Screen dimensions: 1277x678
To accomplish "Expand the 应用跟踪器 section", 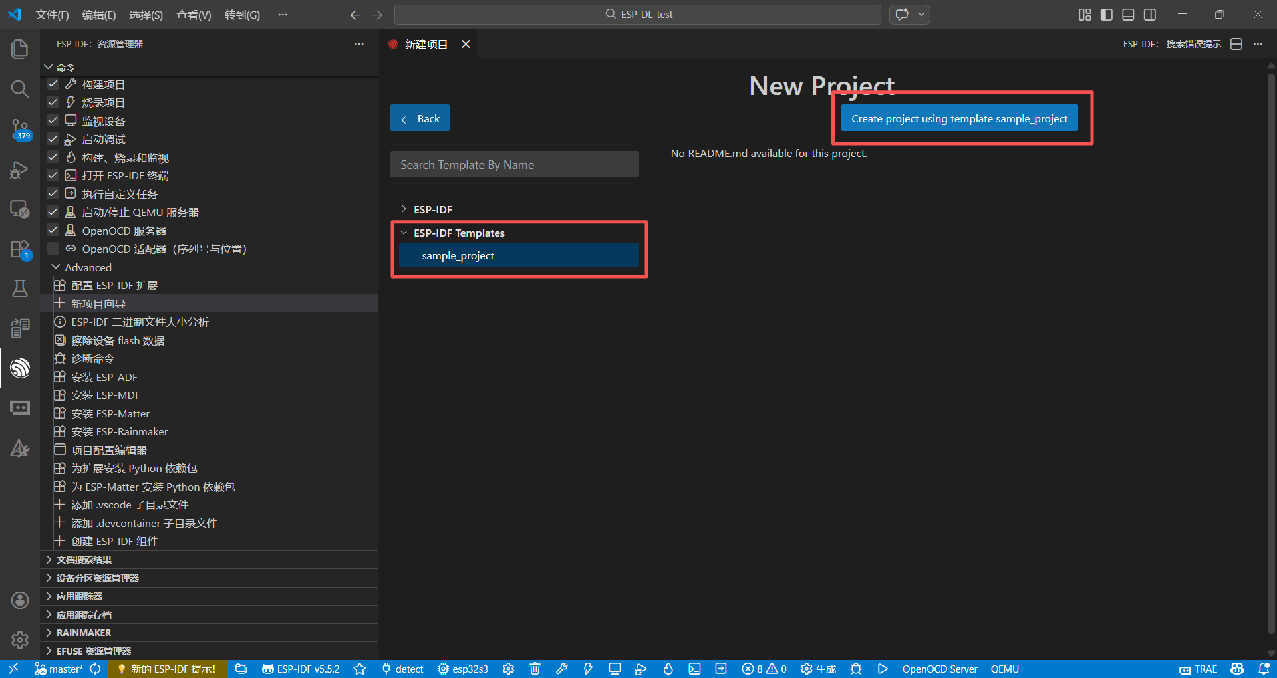I will point(48,596).
